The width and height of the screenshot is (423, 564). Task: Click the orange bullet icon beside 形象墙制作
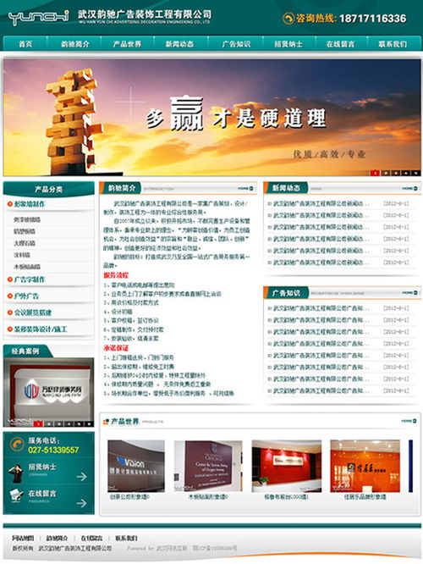tap(9, 204)
